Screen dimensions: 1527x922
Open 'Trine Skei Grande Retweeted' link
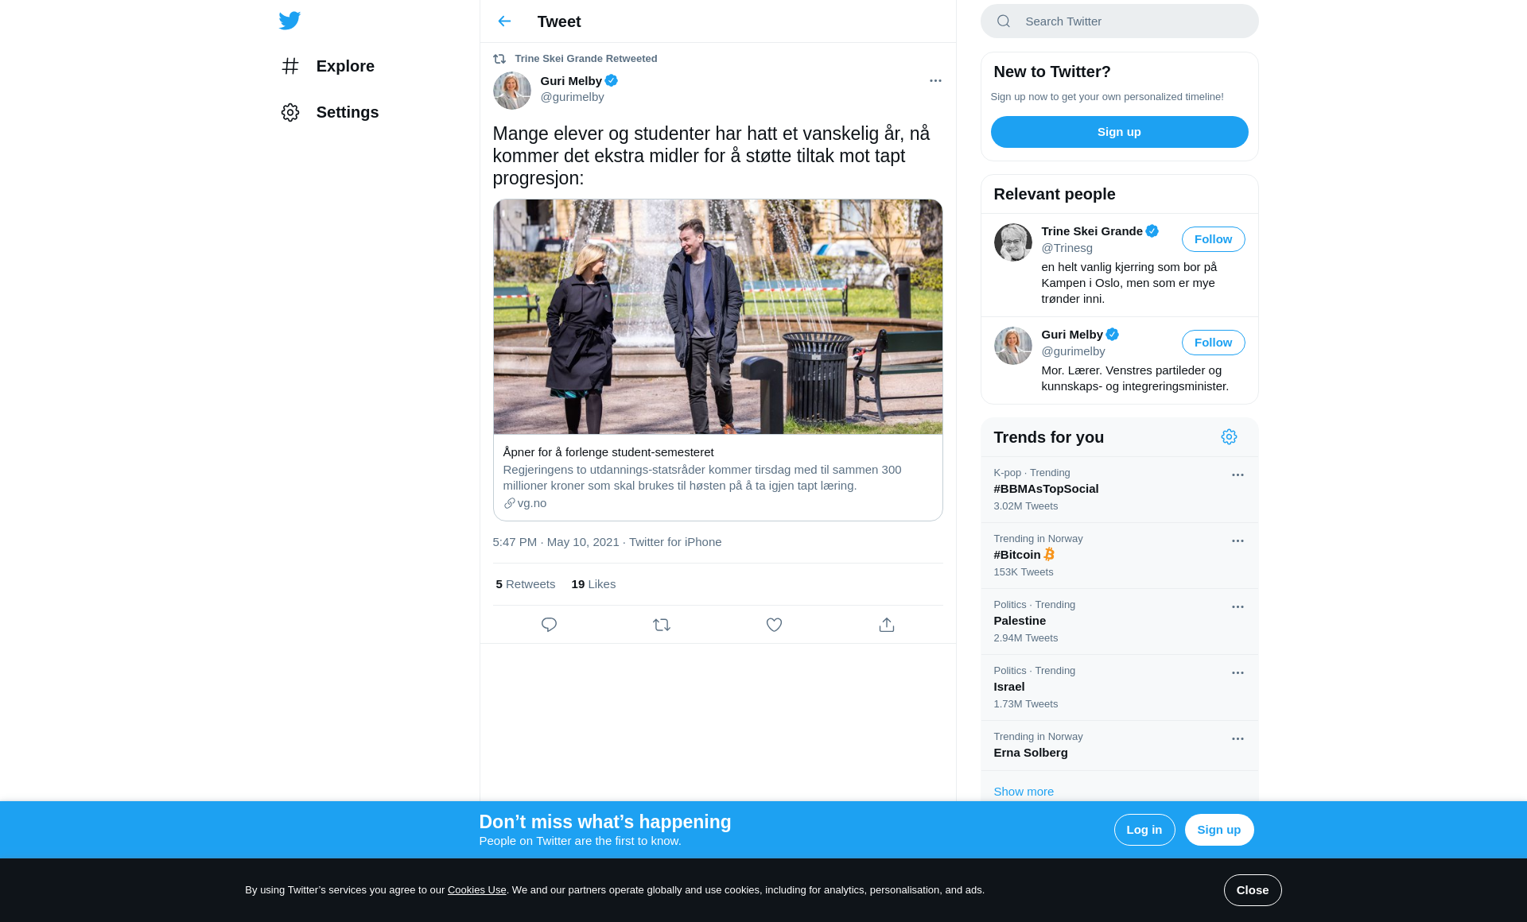(x=586, y=59)
